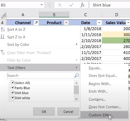
Task: Click date cell 1/11/2018
Action: (91, 35)
